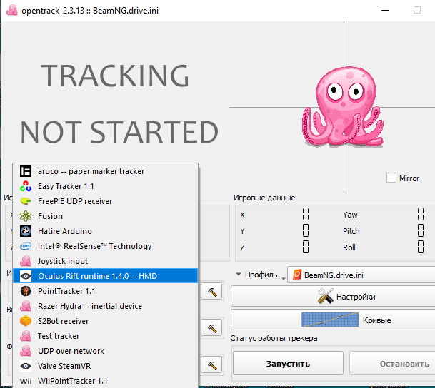Click the pink octopus pose preview
435x388 pixels.
pos(343,107)
